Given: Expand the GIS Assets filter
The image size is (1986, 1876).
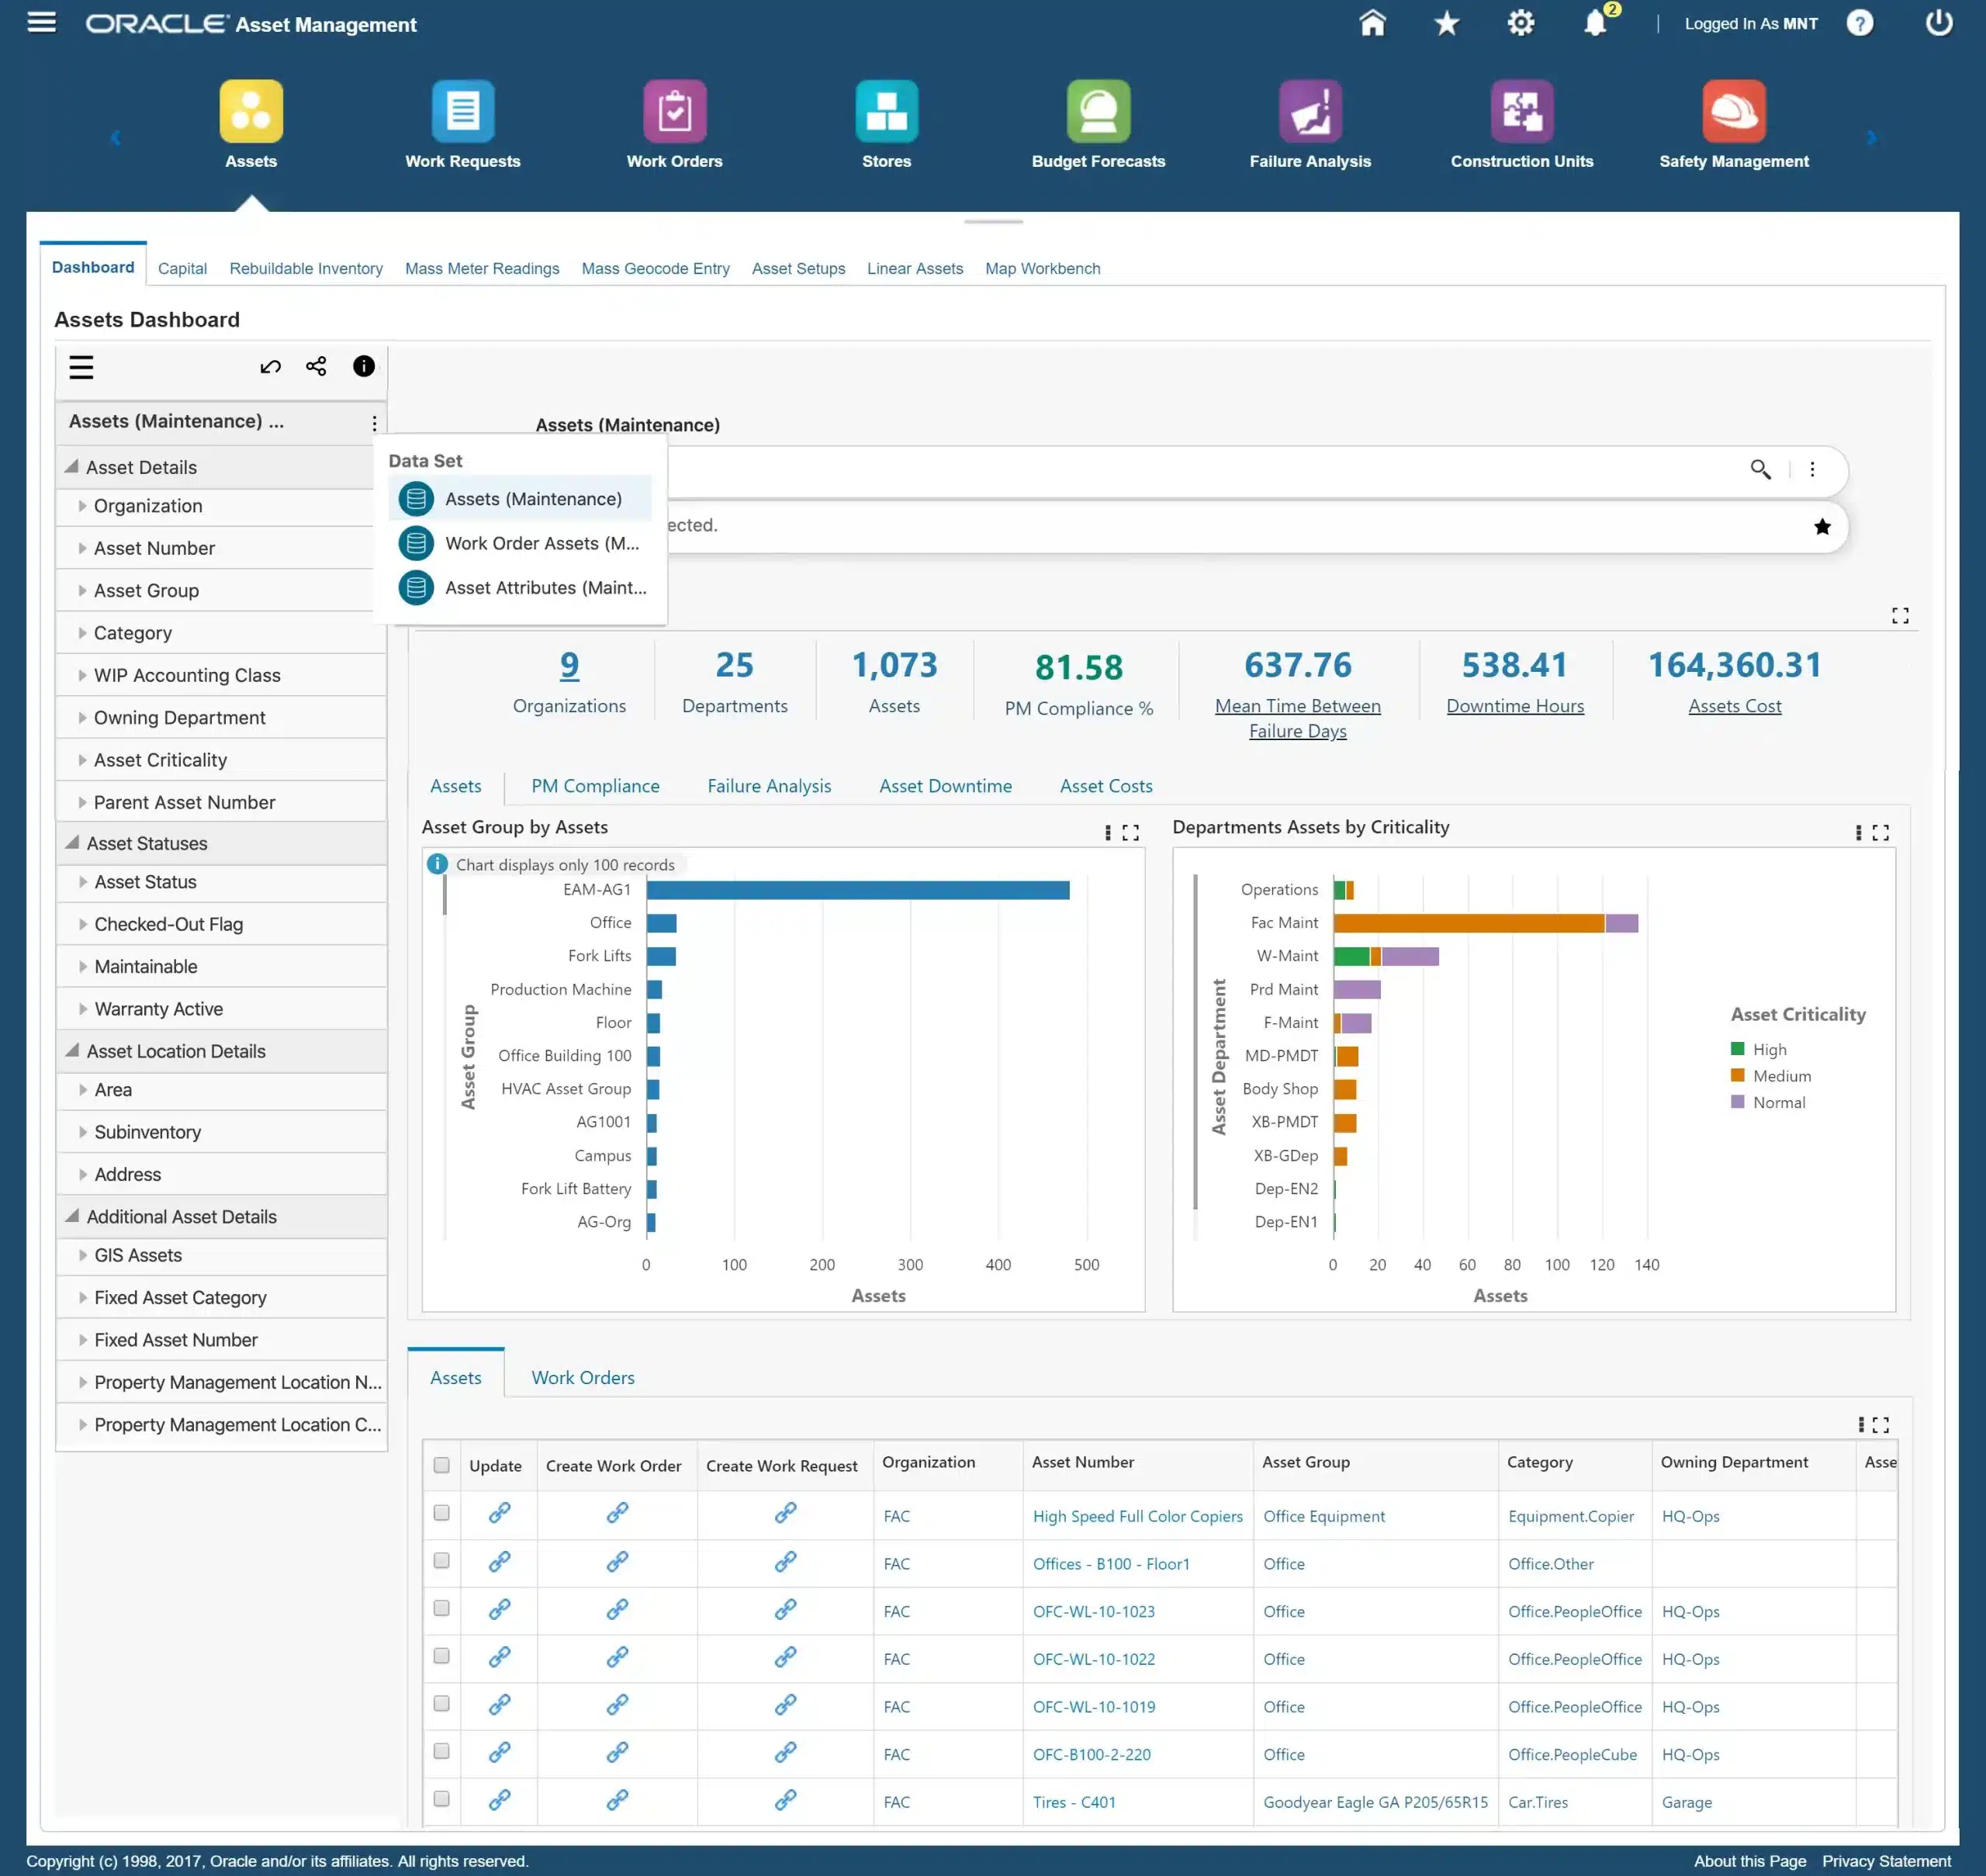Looking at the screenshot, I should (82, 1255).
